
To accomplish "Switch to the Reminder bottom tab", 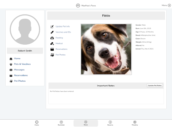I will pos(61,123).
